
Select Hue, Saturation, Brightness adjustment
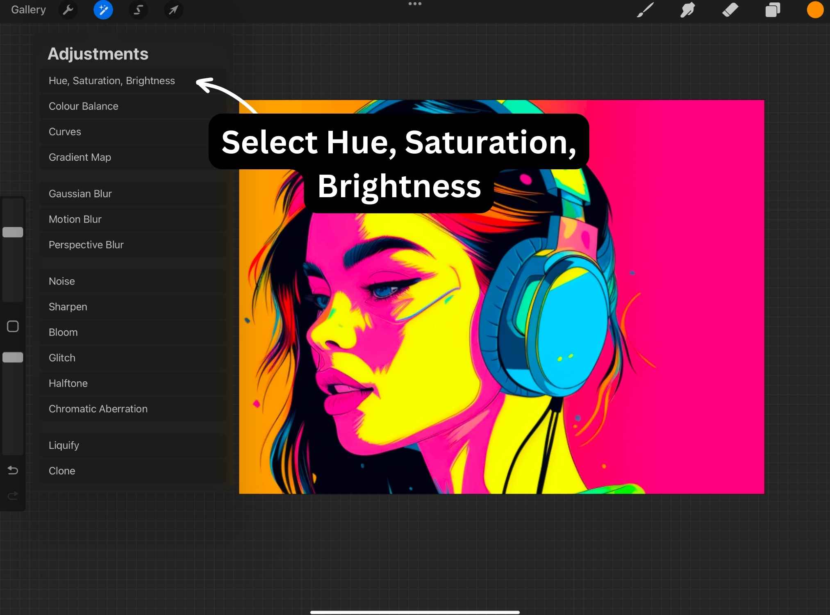click(x=112, y=81)
